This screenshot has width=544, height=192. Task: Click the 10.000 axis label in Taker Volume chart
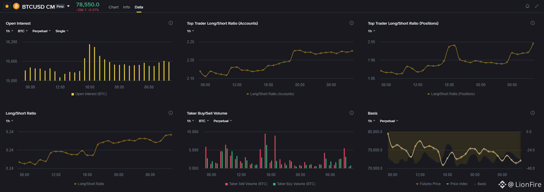pyautogui.click(x=192, y=132)
